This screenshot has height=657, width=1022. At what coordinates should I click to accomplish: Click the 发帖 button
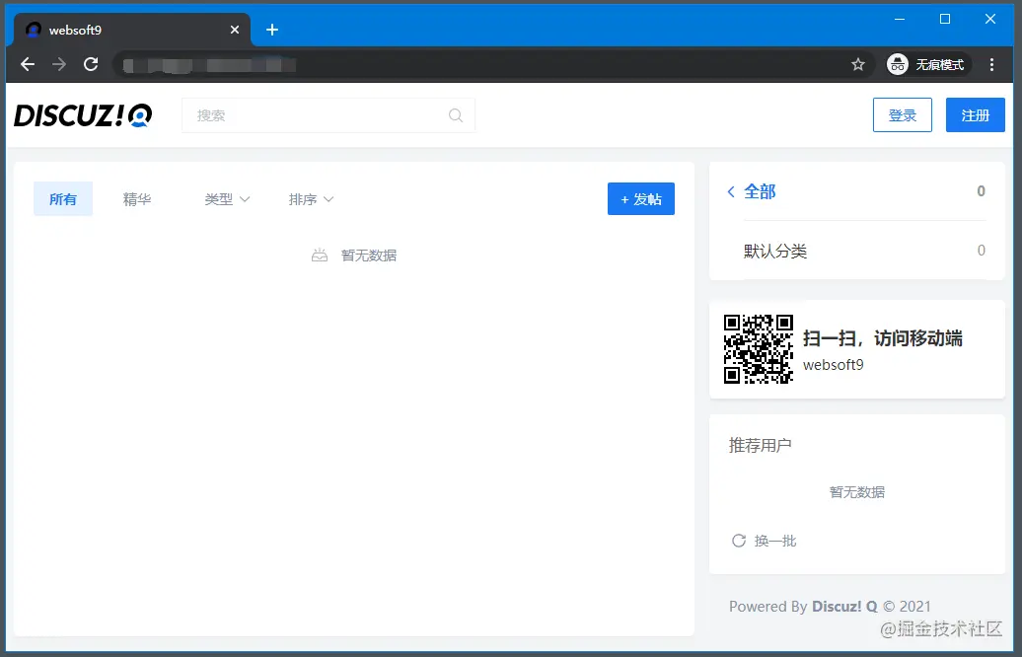tap(640, 199)
